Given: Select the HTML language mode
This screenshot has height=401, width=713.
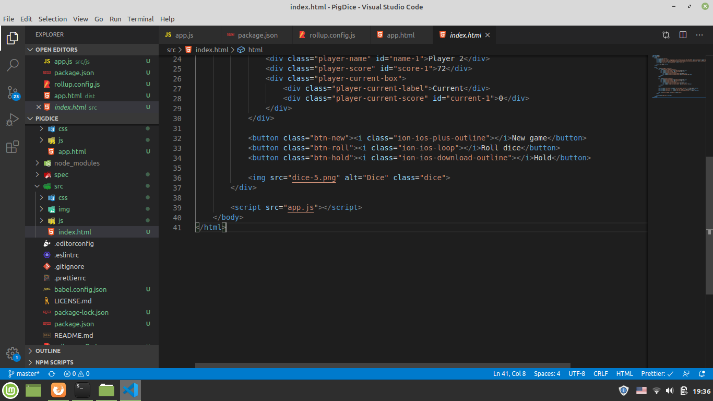Looking at the screenshot, I should coord(625,374).
